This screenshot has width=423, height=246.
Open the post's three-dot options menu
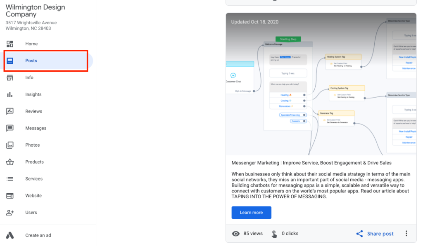(406, 233)
